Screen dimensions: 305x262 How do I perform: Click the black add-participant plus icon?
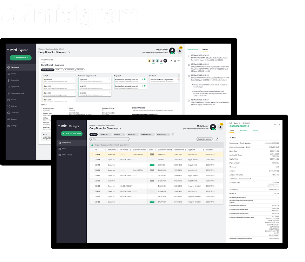click(165, 60)
